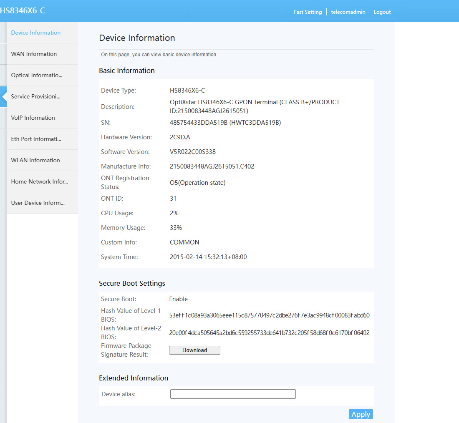
Task: Click the Software Version value V5R022C00S338
Action: [193, 152]
